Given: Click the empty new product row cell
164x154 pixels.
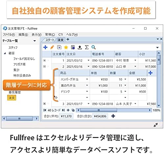Looking at the screenshot, I should (x=74, y=97).
